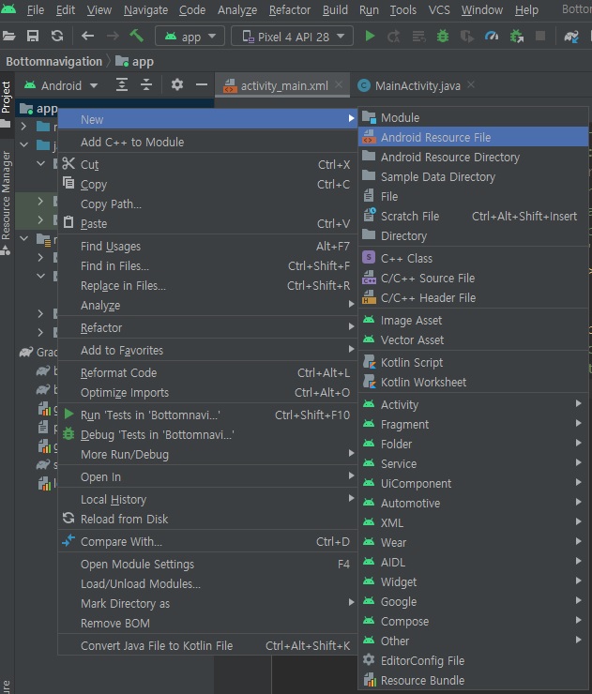Expand Local History submenu
The image size is (592, 694).
coord(207,499)
